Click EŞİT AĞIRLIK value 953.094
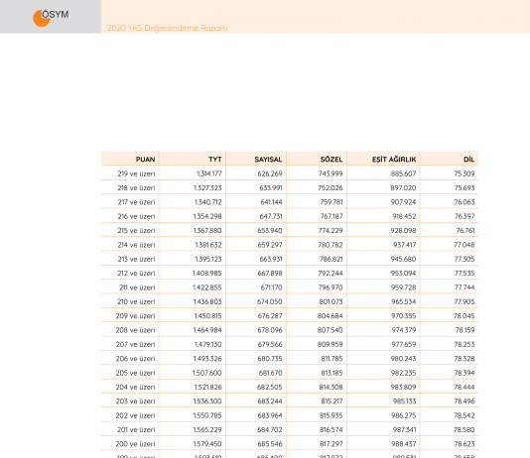This screenshot has width=530, height=458. pos(403,273)
